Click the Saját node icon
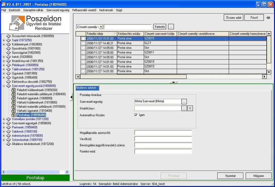Image resolution: width=275 pixels, height=187 pixels. tap(9, 40)
